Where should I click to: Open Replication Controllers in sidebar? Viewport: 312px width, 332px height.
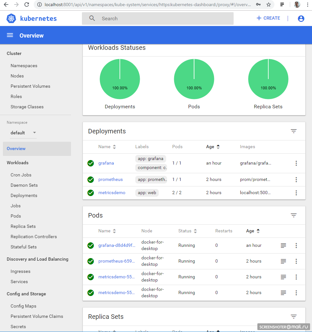point(34,237)
